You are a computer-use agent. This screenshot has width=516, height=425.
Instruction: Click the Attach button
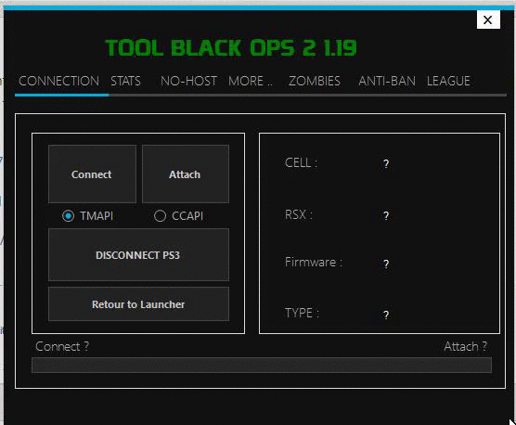pyautogui.click(x=186, y=174)
